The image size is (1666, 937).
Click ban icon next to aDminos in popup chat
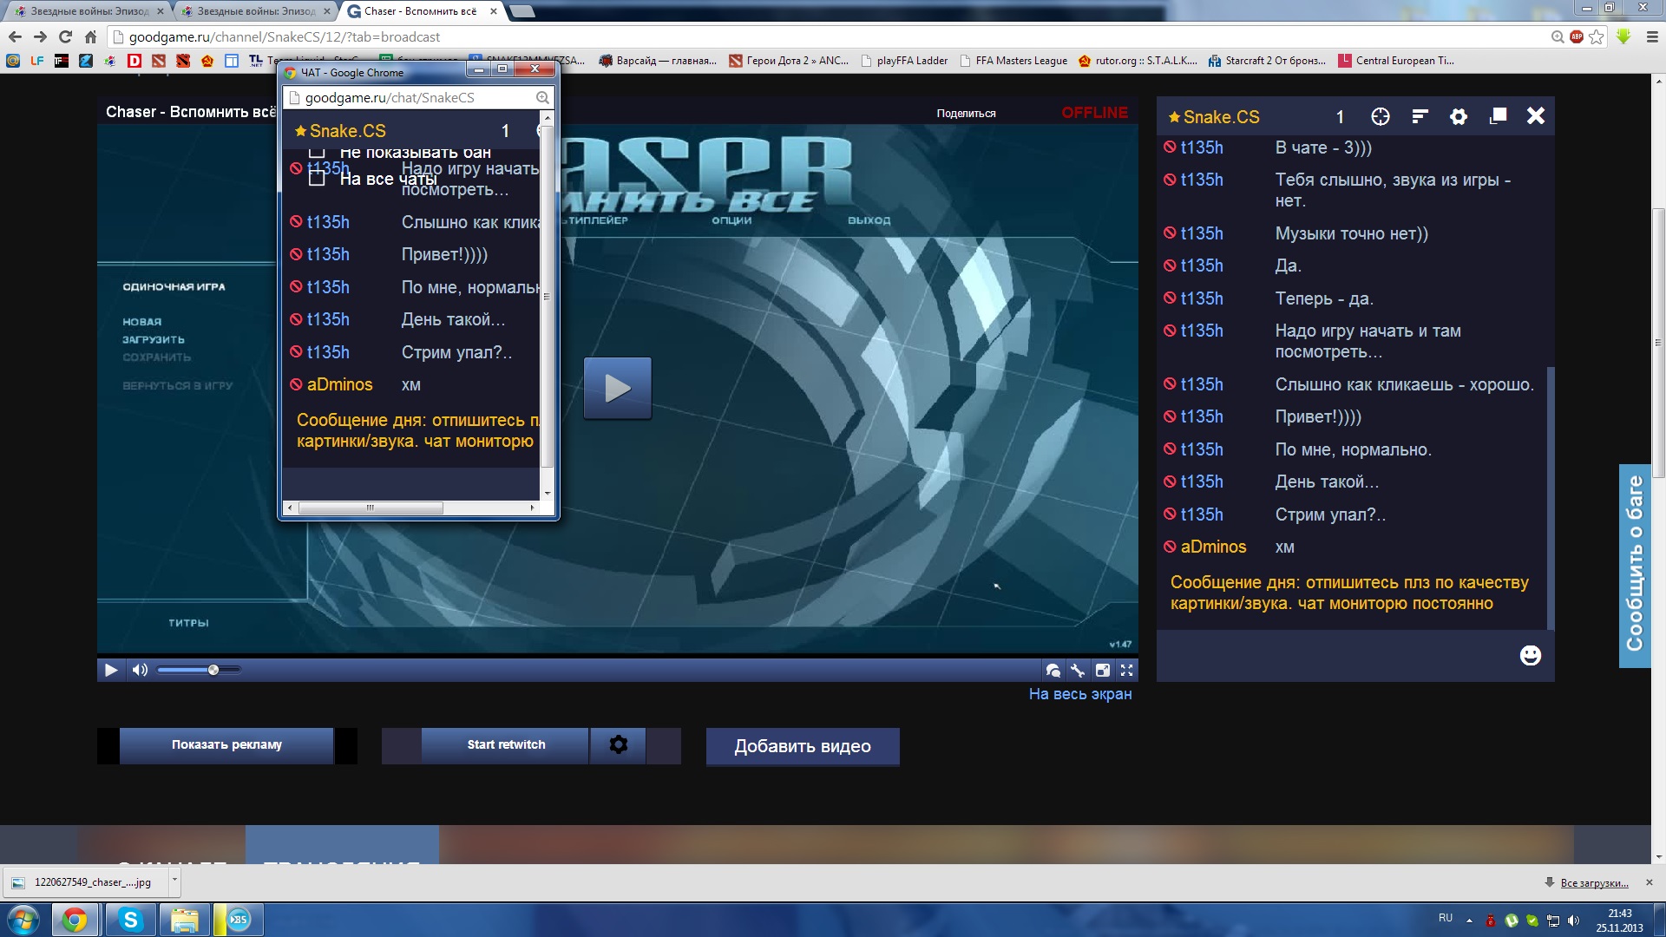296,384
